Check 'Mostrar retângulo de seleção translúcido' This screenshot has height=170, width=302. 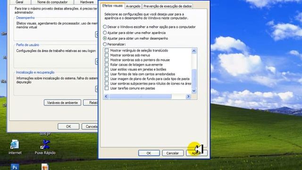tap(107, 51)
